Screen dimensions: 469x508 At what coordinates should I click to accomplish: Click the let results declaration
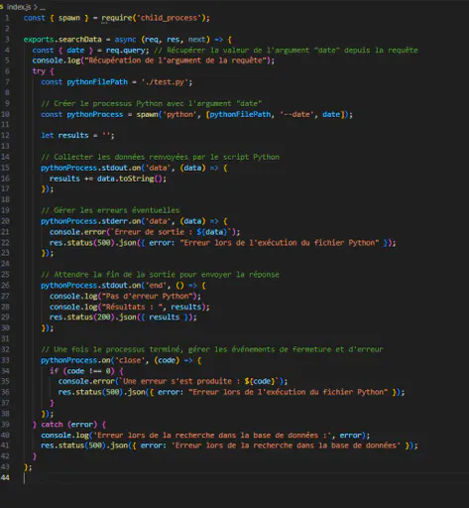[x=77, y=135]
